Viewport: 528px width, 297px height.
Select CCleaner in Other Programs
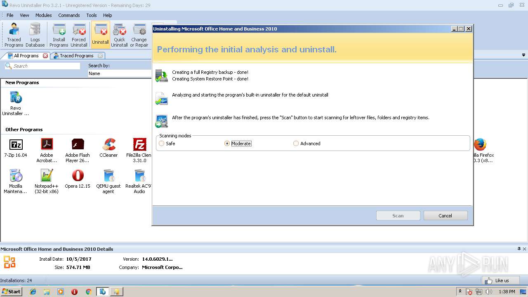[108, 148]
